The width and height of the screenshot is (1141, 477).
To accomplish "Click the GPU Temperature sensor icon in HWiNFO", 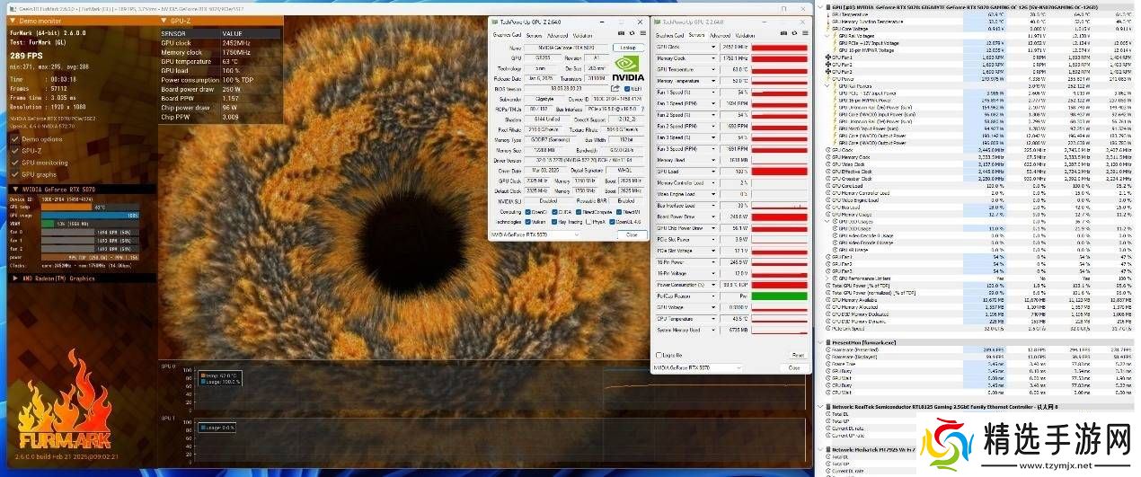I will (x=829, y=15).
